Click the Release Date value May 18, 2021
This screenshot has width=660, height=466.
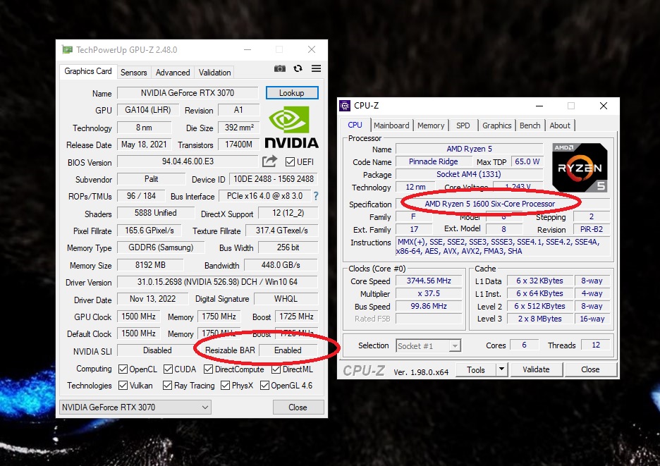tap(144, 145)
